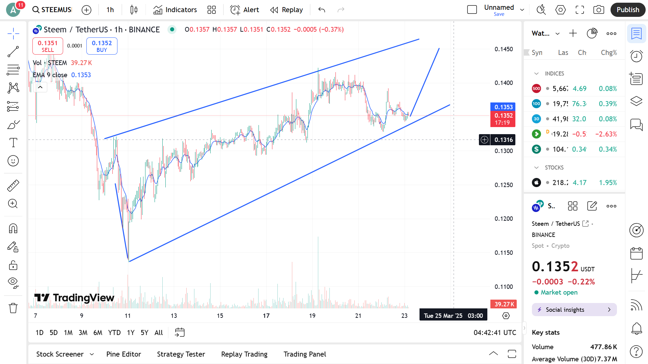Open the economic calendar sidebar panel
This screenshot has height=364, width=648.
pos(637,253)
